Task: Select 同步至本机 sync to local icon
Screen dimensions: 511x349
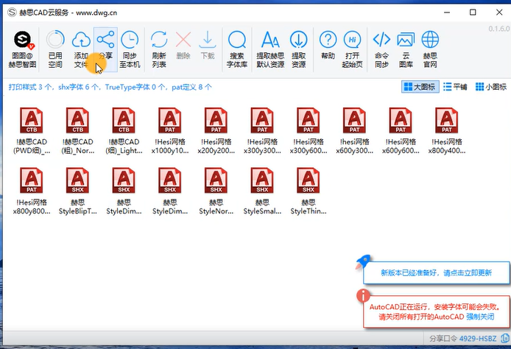Action: [x=130, y=49]
